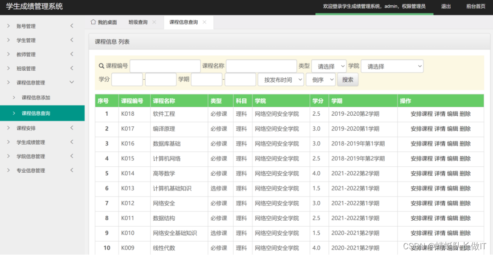
Task: Go to 前台首页 in top bar
Action: 476,6
